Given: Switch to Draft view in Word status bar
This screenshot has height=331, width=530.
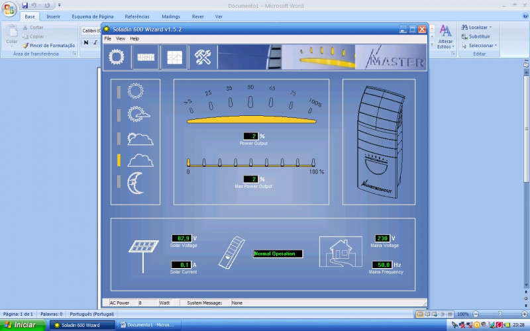Looking at the screenshot, I should tap(450, 314).
